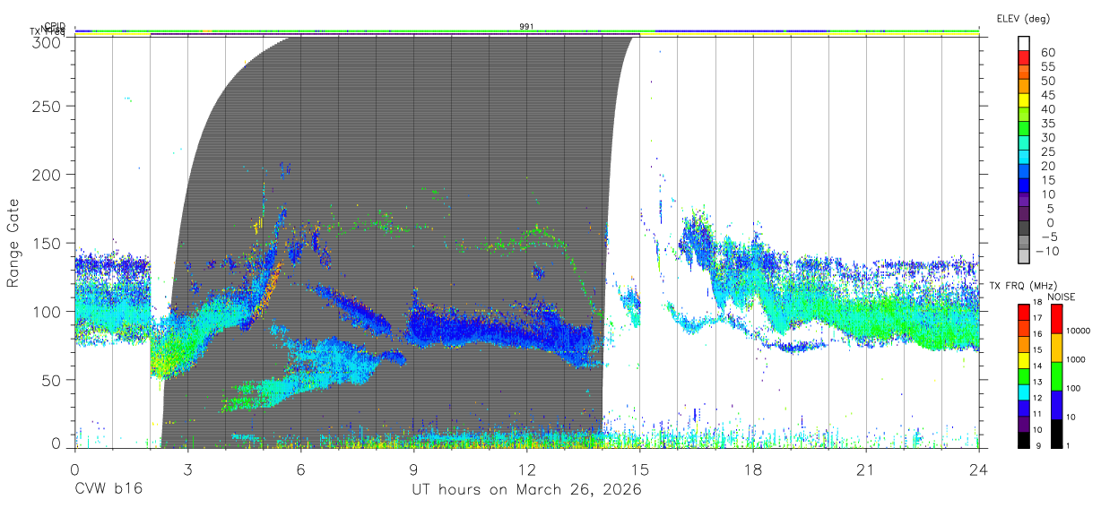
Task: Click the red top segment of NOISE colorbar
Action: (1055, 320)
